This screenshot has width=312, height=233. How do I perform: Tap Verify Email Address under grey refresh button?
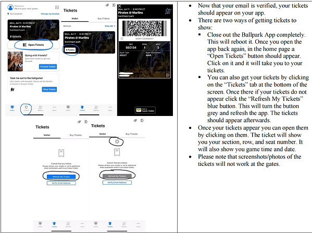click(117, 183)
